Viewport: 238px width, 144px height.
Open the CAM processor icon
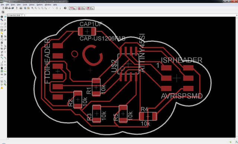[13, 8]
